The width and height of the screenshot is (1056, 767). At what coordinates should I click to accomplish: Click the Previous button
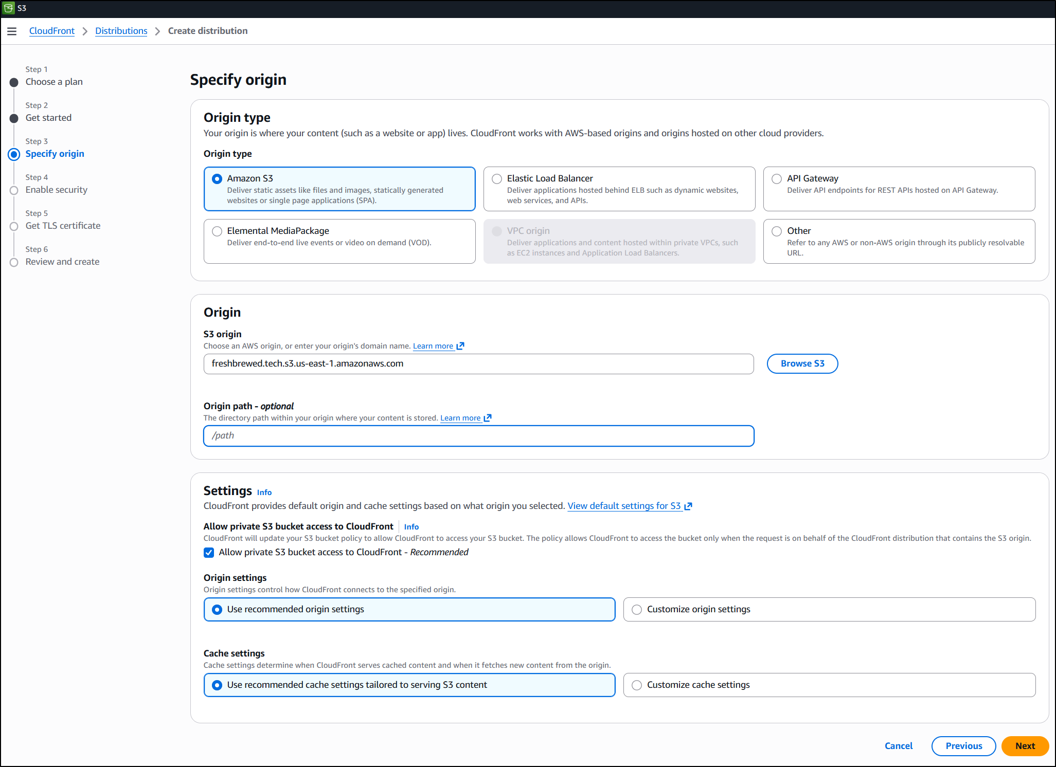point(964,746)
